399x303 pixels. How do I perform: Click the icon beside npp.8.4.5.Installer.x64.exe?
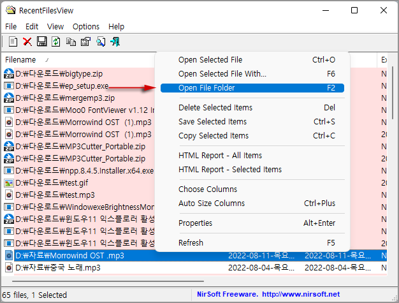9,170
